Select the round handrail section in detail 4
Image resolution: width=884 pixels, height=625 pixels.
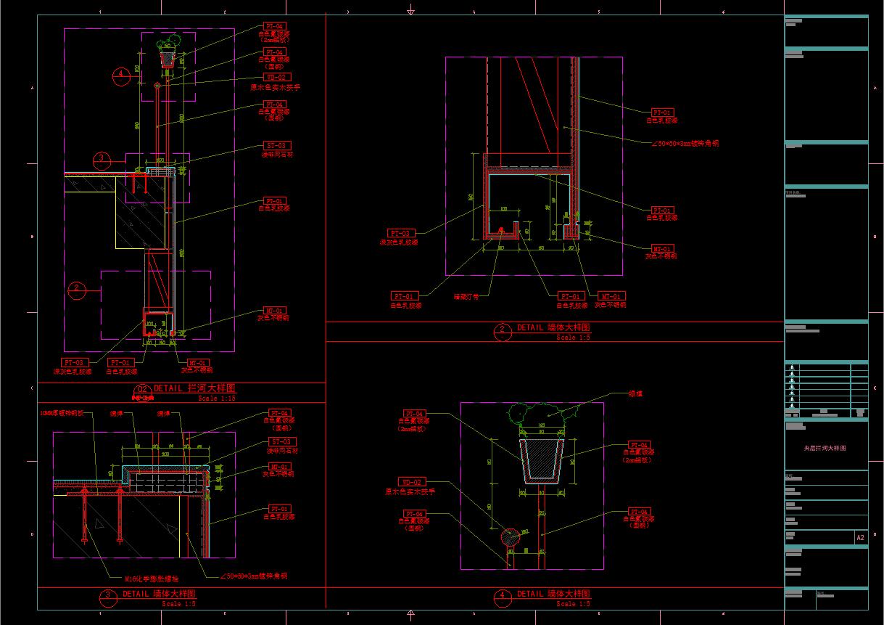point(511,536)
